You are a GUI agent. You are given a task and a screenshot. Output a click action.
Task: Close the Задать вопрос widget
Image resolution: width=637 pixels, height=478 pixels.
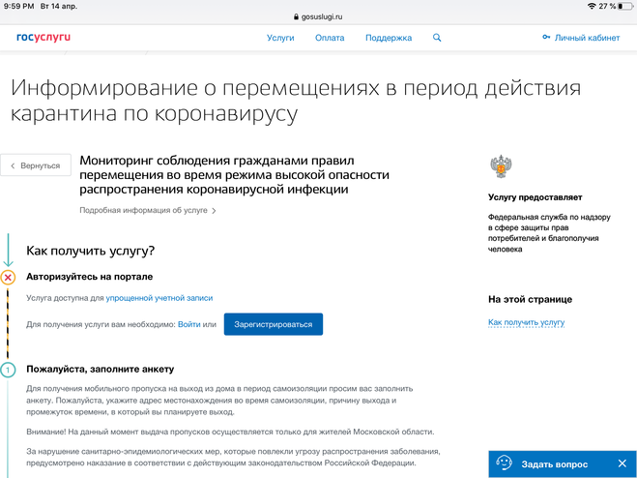tap(622, 463)
